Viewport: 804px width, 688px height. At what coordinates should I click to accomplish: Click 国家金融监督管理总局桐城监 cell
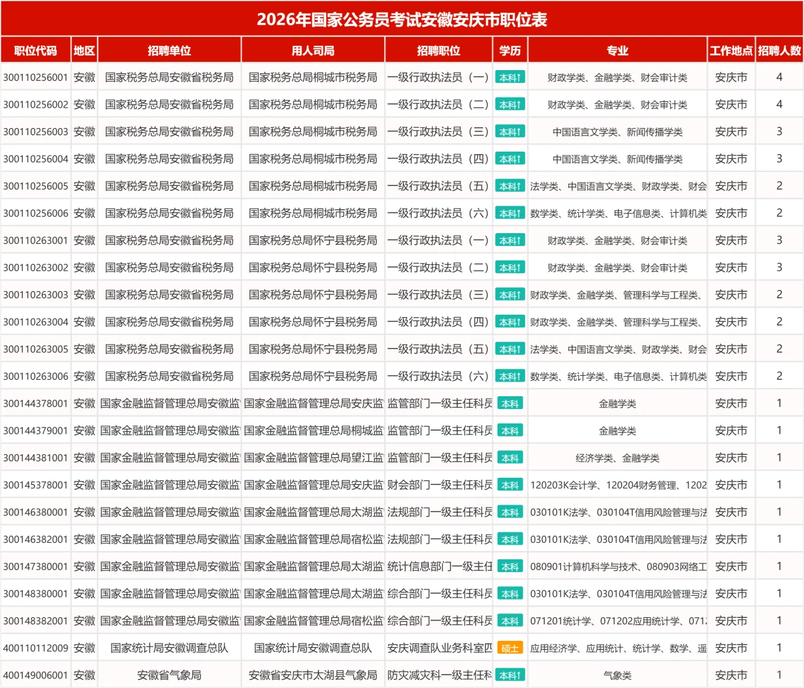(313, 431)
